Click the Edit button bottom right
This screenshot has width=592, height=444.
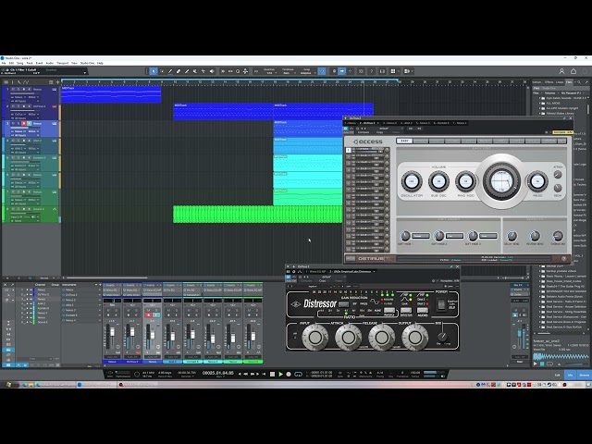[x=557, y=375]
